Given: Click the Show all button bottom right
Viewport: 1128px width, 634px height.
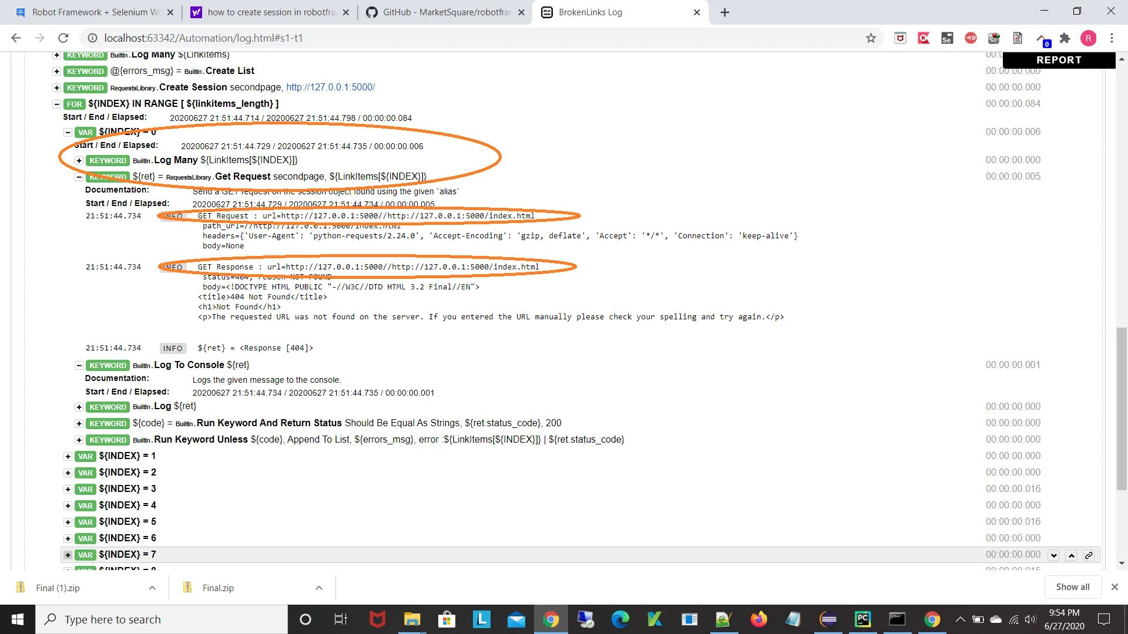Looking at the screenshot, I should [x=1072, y=587].
